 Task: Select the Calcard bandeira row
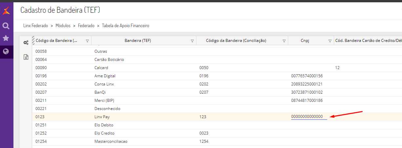coord(101,68)
